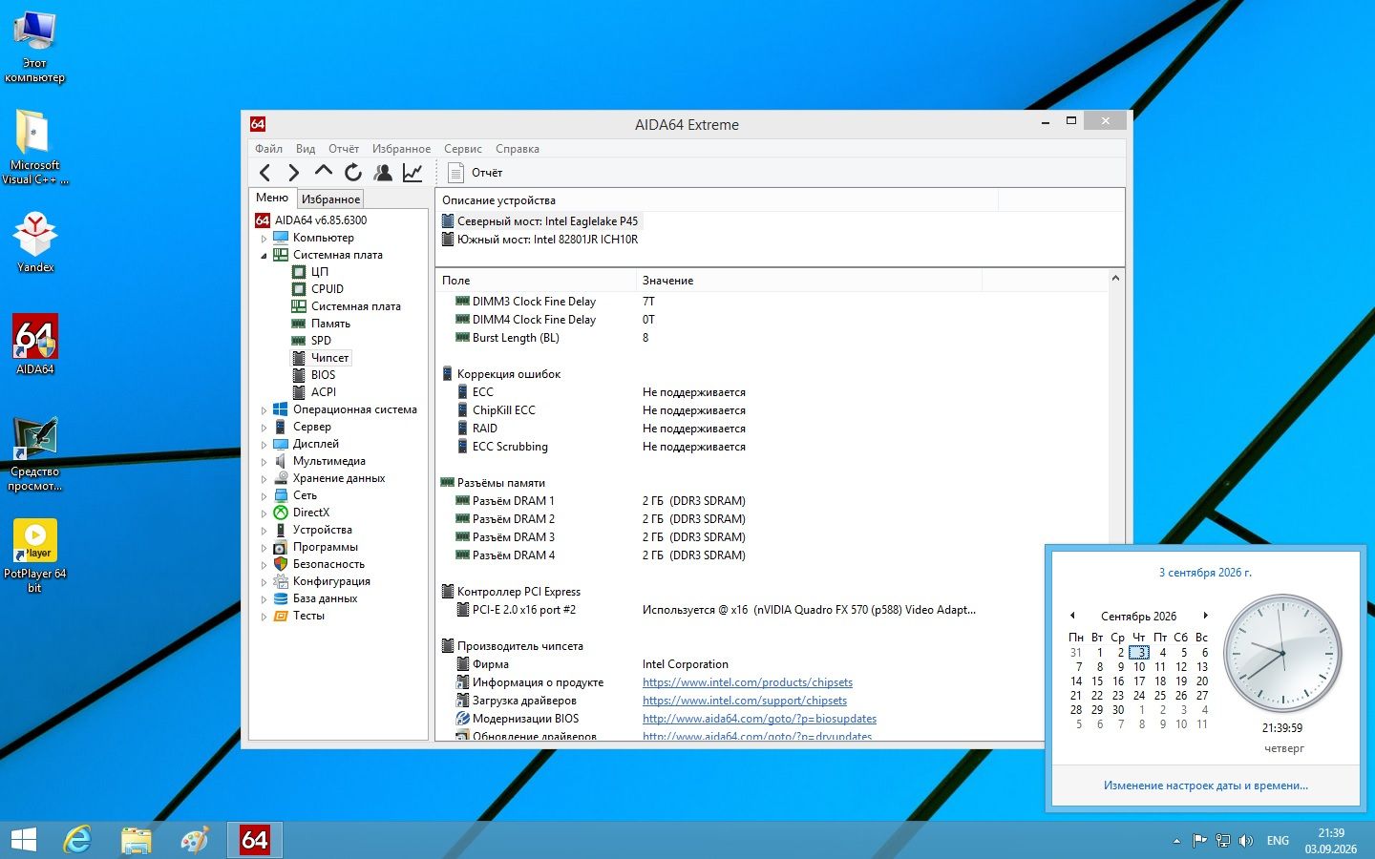The width and height of the screenshot is (1375, 859).
Task: Open the user/favorites person icon in toolbar
Action: (383, 173)
